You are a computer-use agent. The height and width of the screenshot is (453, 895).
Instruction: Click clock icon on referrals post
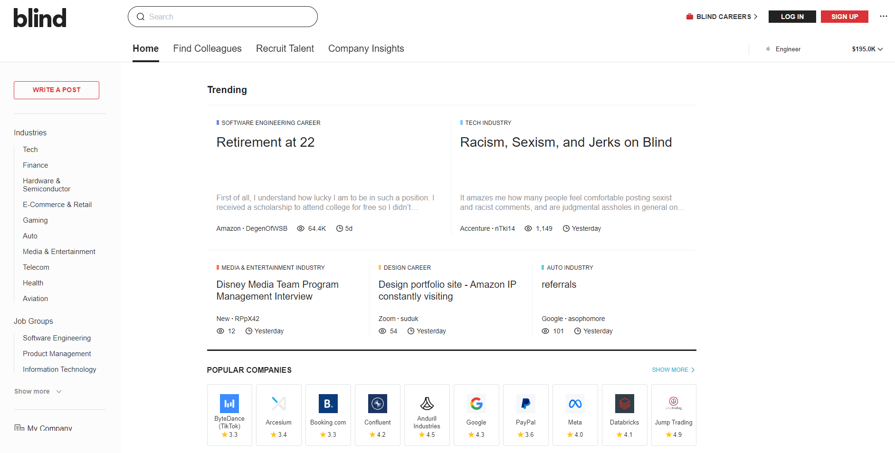tap(578, 331)
